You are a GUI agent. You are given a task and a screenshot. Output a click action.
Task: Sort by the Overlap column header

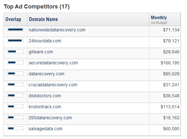pos(13,19)
